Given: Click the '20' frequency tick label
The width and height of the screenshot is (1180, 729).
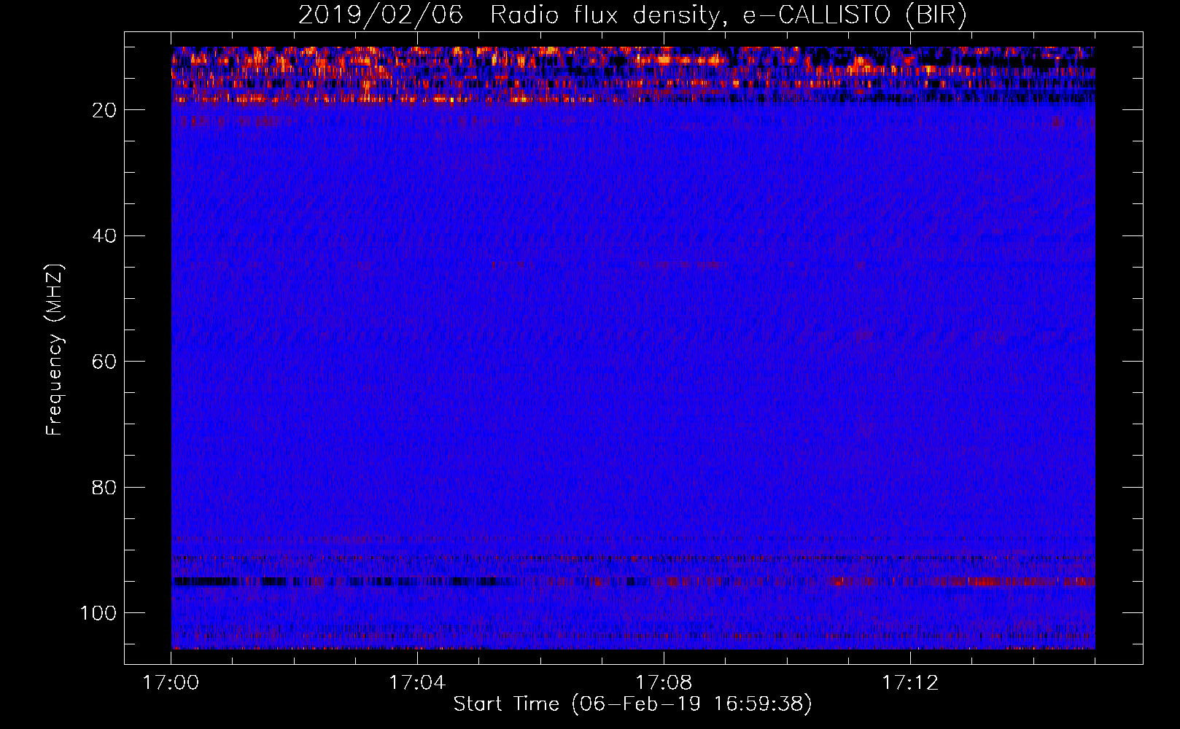Looking at the screenshot, I should [105, 110].
